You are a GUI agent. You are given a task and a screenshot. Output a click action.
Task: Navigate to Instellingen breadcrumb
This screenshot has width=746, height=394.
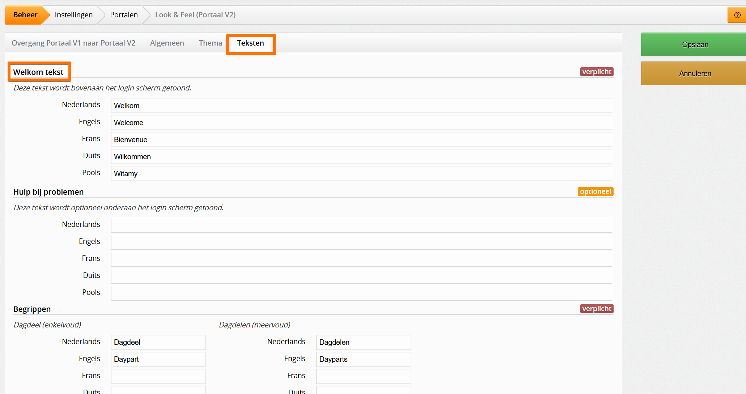[73, 15]
